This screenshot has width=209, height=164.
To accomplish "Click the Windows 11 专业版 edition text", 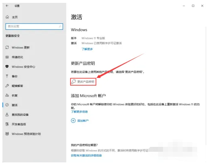I will click(93, 38).
